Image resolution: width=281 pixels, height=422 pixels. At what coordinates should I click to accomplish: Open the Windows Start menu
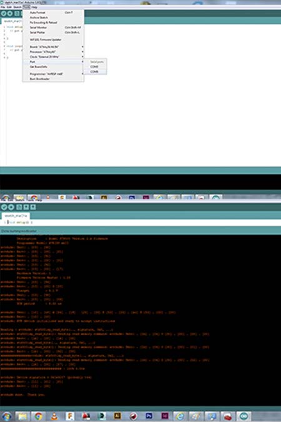coord(6,416)
